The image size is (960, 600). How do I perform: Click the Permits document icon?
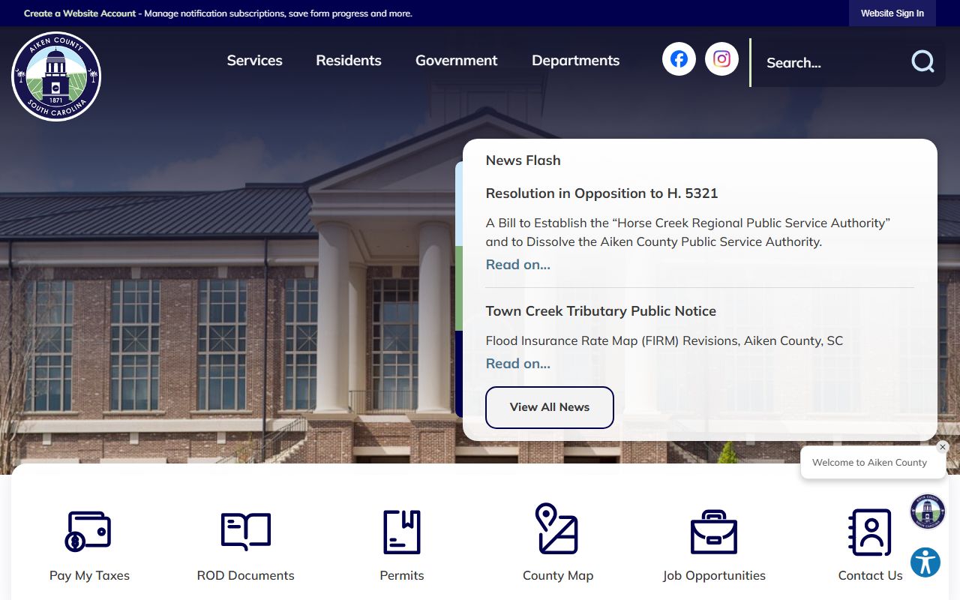point(402,532)
